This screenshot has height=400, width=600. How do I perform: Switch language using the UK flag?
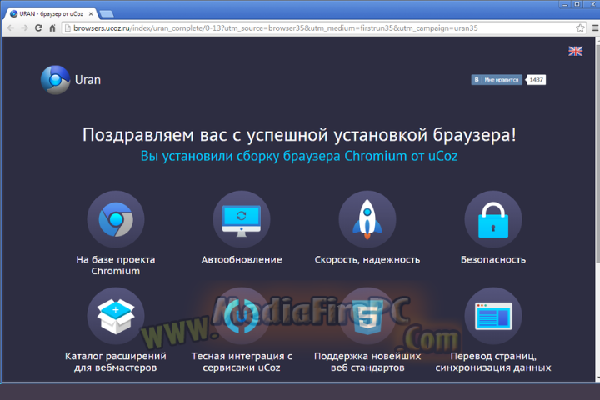pos(576,51)
